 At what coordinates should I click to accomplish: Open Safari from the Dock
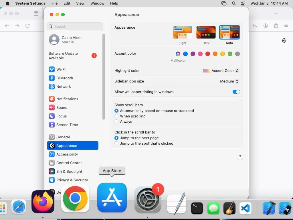tap(19, 207)
